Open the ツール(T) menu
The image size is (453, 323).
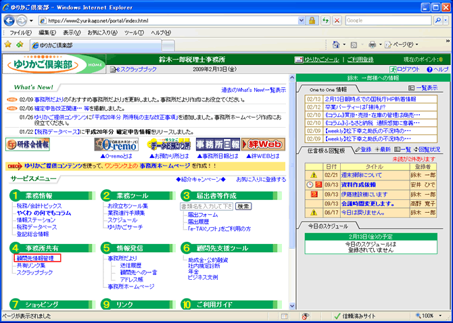(x=134, y=32)
